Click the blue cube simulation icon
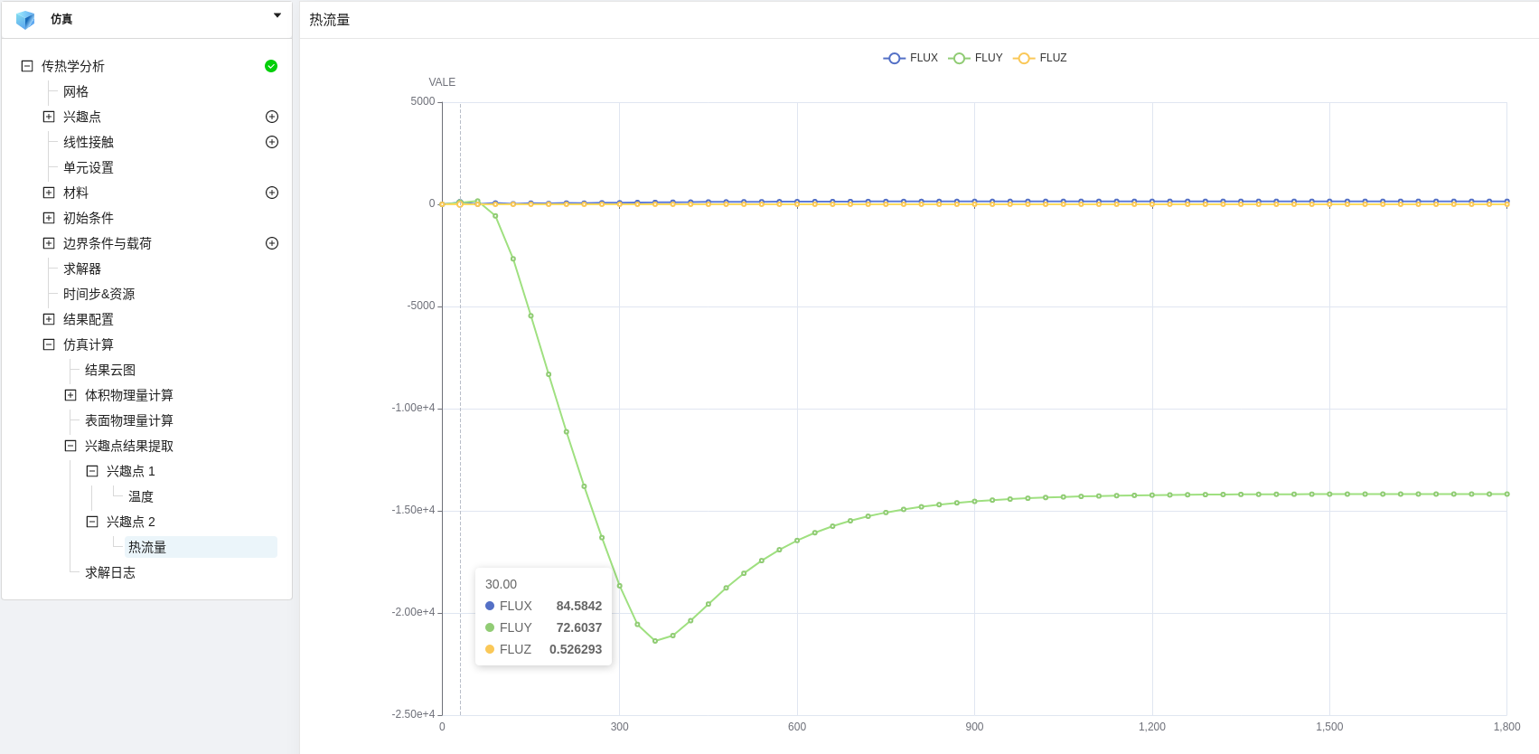The image size is (1539, 754). (25, 20)
